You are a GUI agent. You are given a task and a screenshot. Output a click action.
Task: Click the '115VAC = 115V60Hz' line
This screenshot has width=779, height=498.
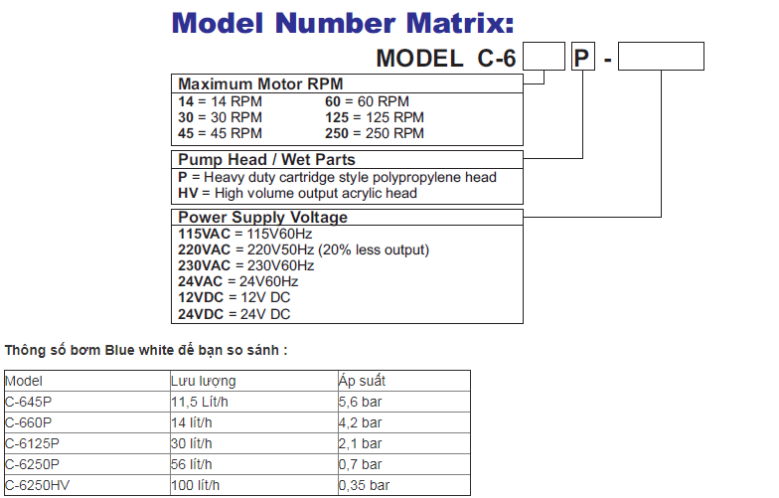tap(245, 234)
